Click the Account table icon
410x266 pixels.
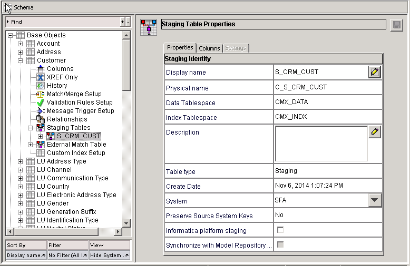(x=31, y=44)
